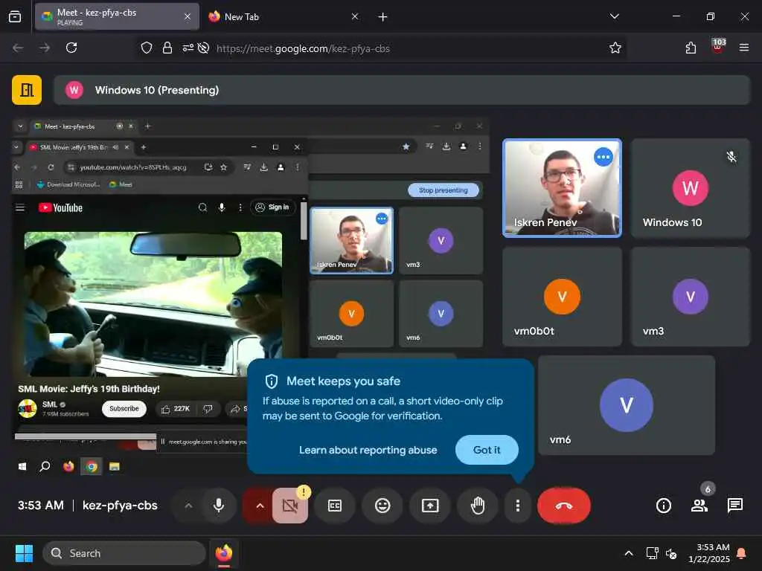Click the shared YouTube video player
Viewport: 762px width, 571px height.
(x=153, y=304)
